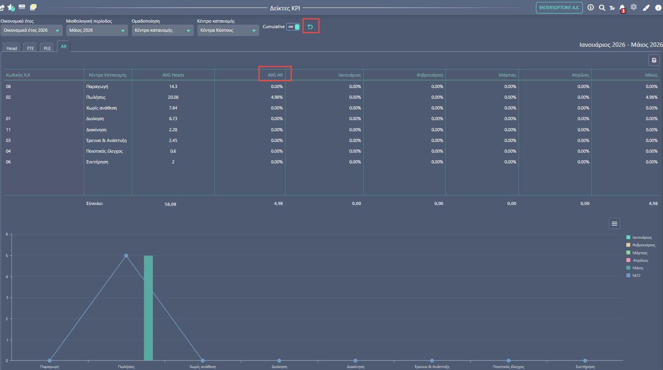Open the Οικονομικό έτος 2026 dropdown
Image resolution: width=663 pixels, height=370 pixels.
pyautogui.click(x=31, y=31)
